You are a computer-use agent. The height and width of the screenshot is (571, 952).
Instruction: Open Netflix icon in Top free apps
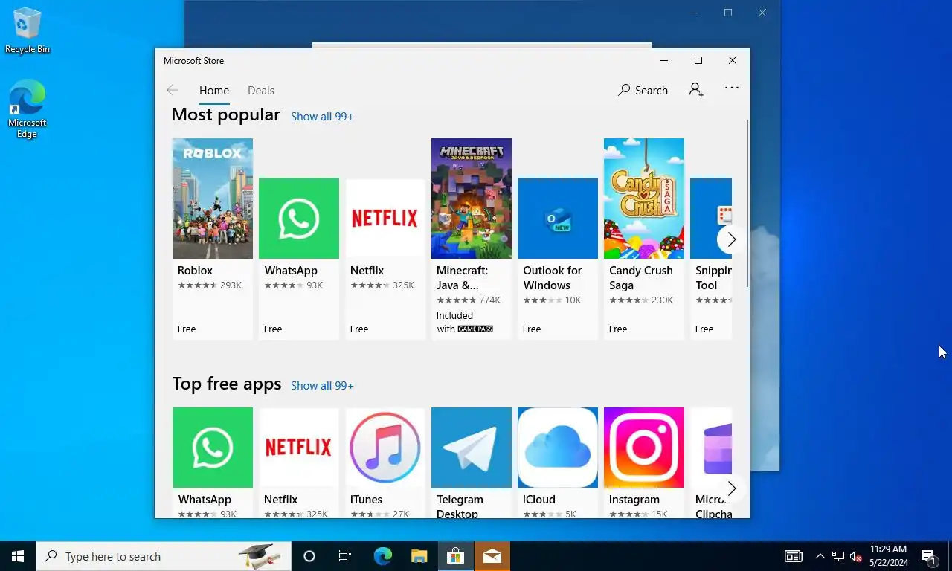pyautogui.click(x=299, y=448)
